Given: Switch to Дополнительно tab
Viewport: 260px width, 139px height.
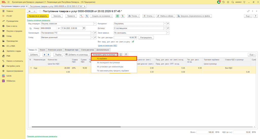Looking at the screenshot, I should point(103,50).
